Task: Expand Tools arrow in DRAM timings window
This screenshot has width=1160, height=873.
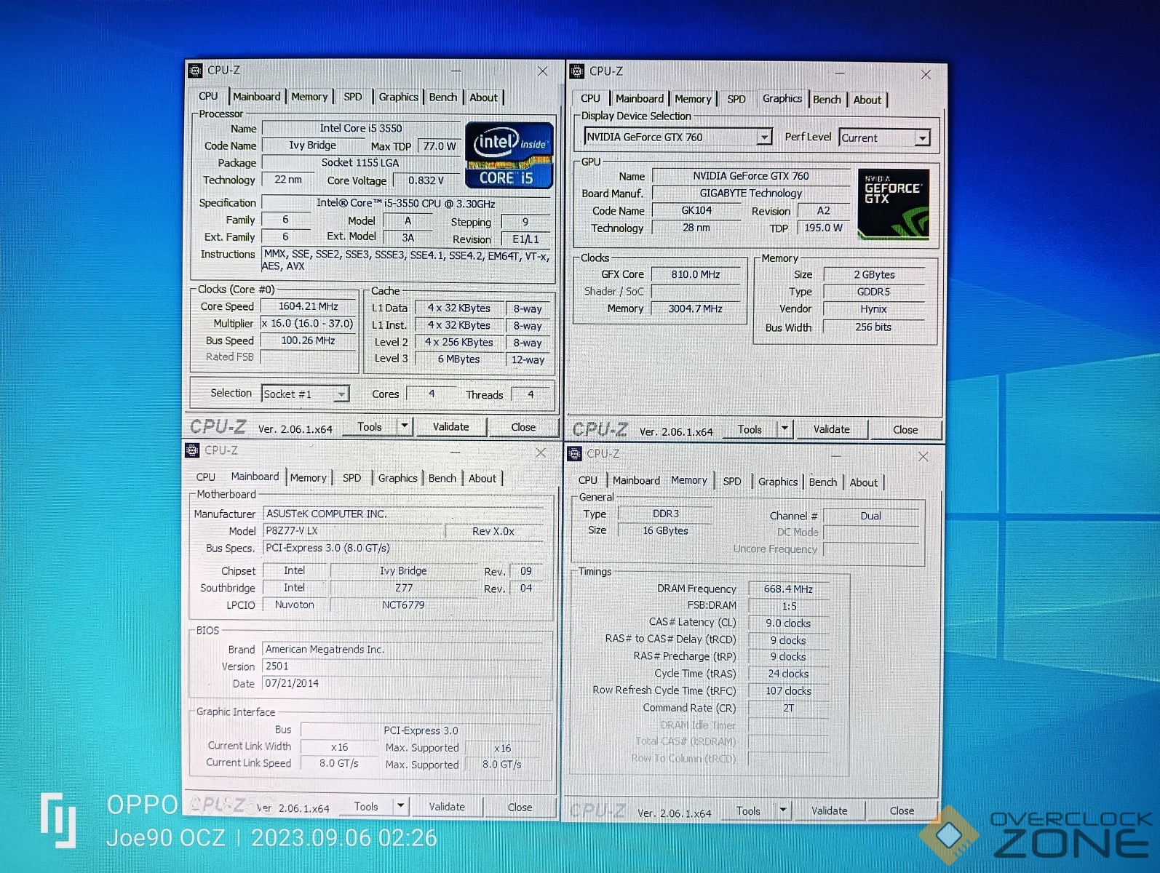Action: [x=783, y=810]
